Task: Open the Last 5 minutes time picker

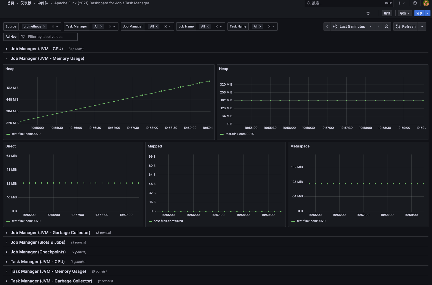Action: point(353,26)
